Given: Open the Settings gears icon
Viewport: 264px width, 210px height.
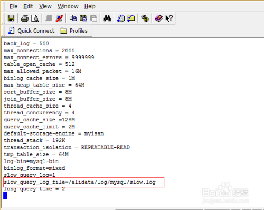Looking at the screenshot, I should (145, 18).
